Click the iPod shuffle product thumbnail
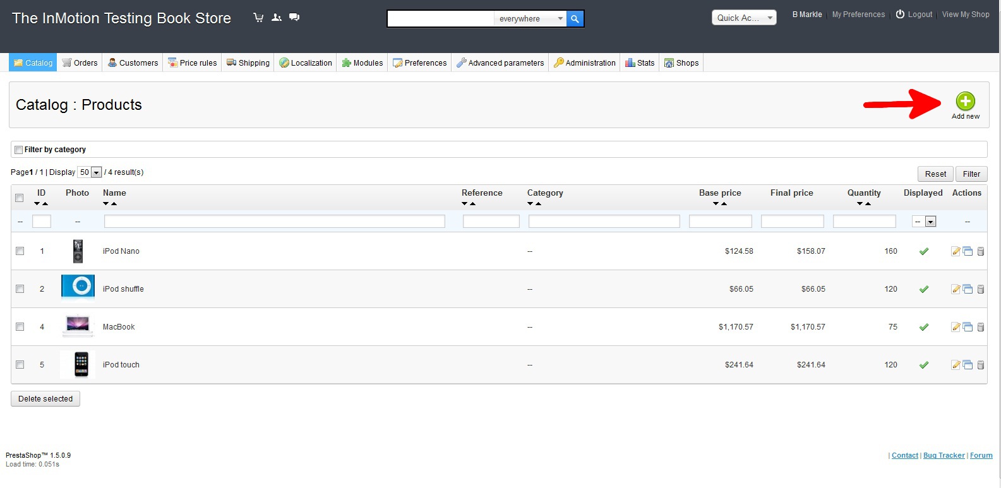The width and height of the screenshot is (1001, 488). 78,286
